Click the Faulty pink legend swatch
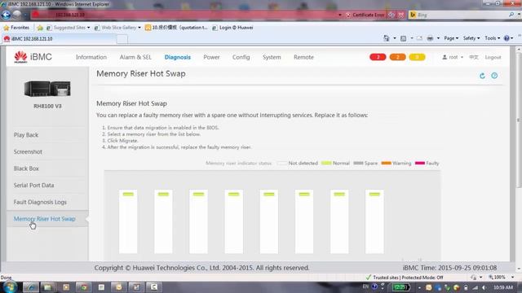522x293 pixels. click(x=420, y=163)
